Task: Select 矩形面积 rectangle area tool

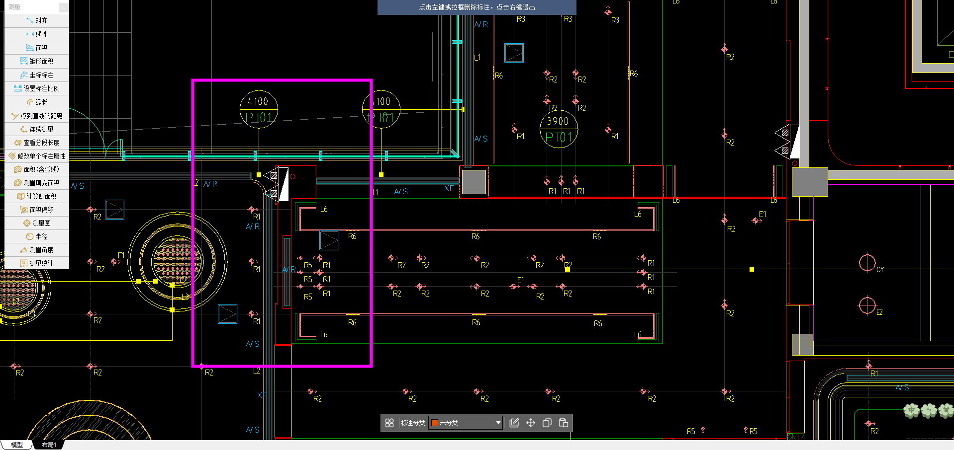Action: click(x=37, y=61)
